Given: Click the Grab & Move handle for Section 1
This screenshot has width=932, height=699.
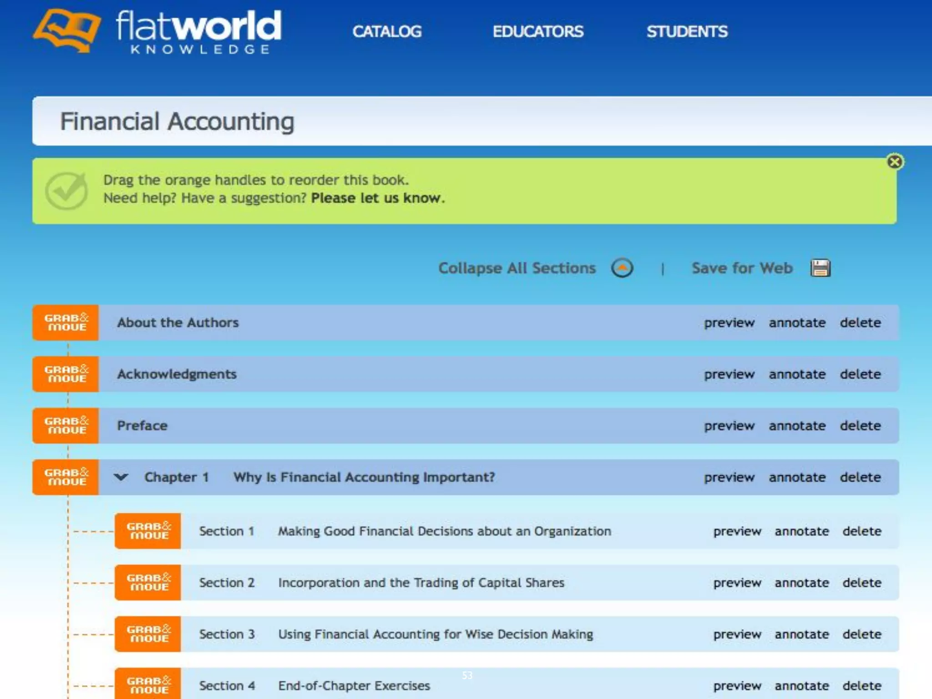Looking at the screenshot, I should tap(148, 531).
